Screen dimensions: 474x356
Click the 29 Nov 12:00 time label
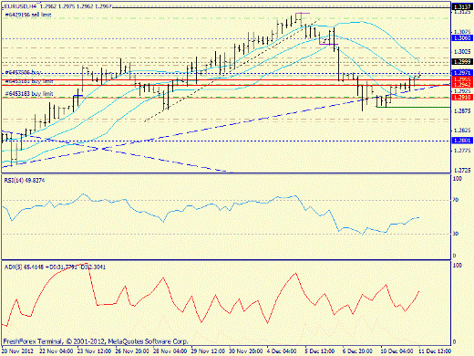208,351
